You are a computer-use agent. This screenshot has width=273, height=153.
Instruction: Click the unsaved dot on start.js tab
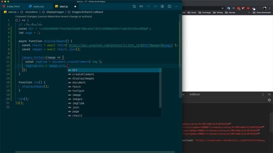tap(75, 6)
